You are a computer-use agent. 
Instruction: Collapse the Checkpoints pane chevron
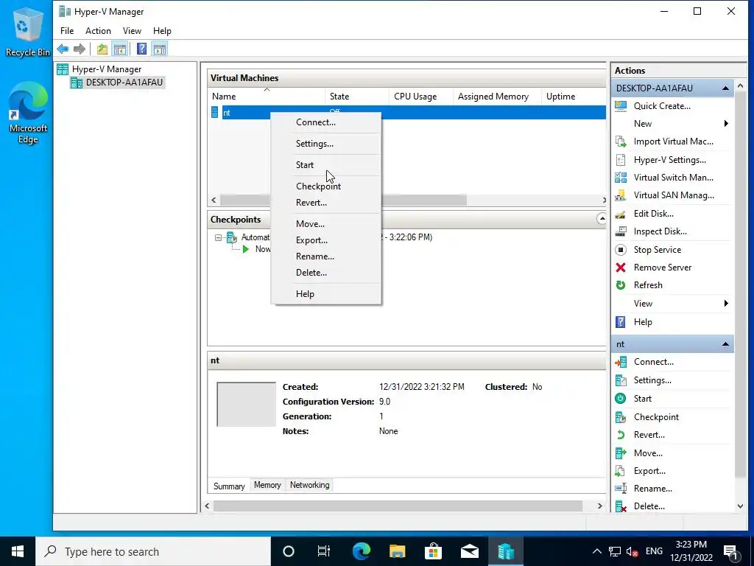tap(602, 219)
